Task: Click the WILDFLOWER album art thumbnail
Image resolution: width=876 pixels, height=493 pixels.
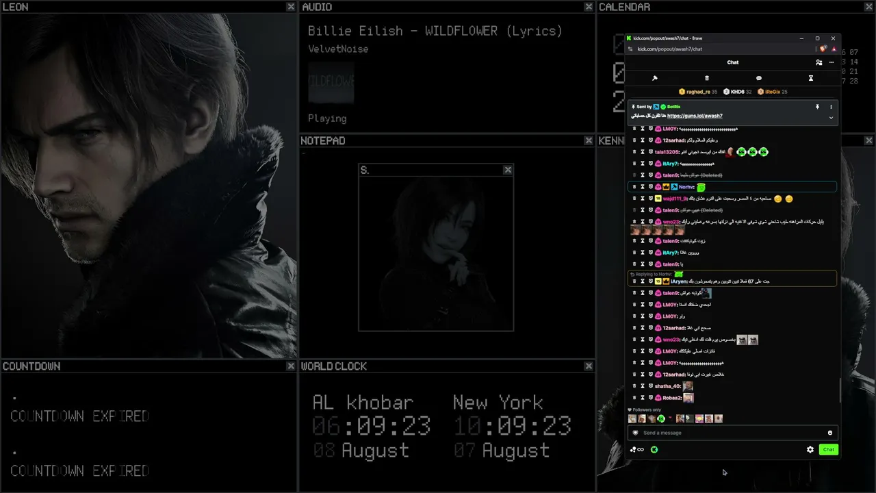Action: [x=331, y=82]
